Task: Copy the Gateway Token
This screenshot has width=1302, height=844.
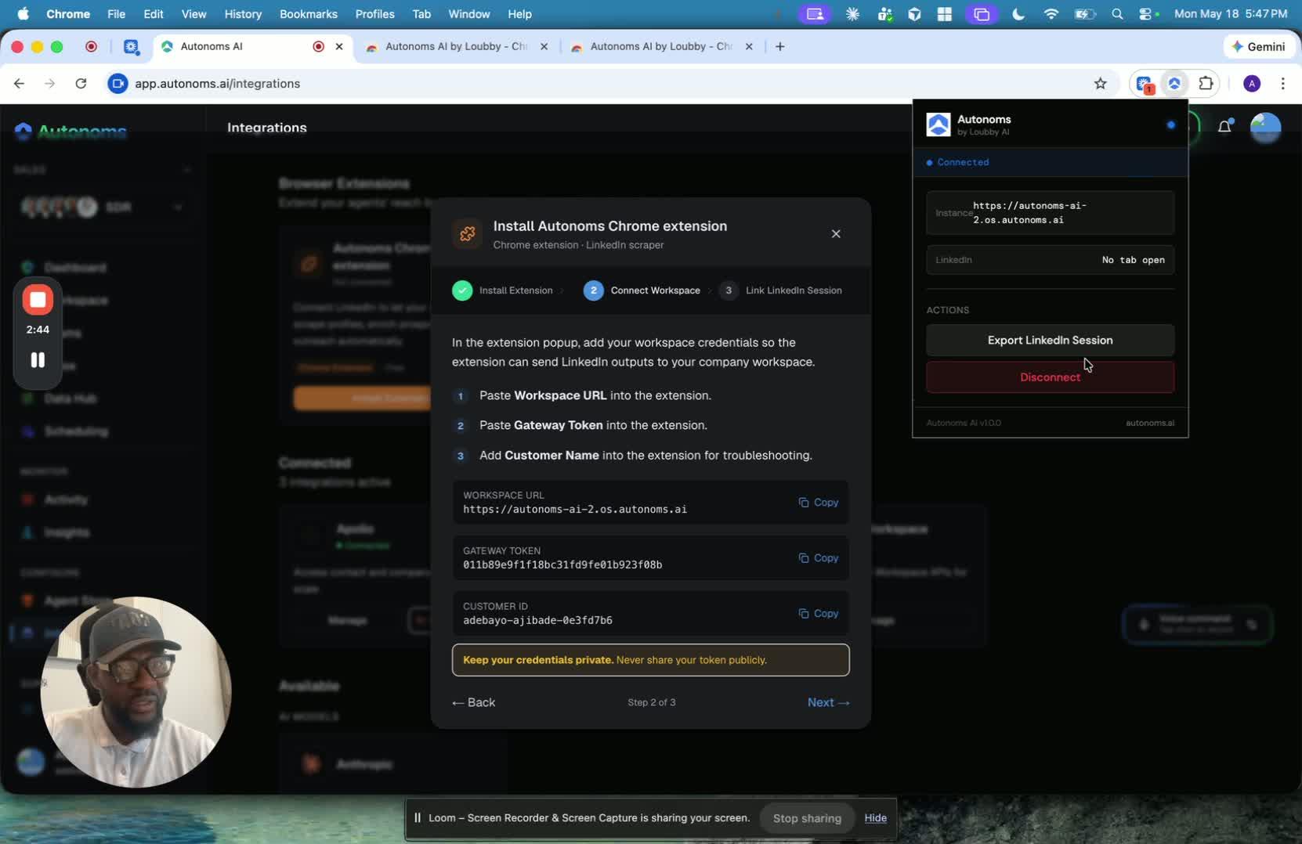Action: (819, 558)
